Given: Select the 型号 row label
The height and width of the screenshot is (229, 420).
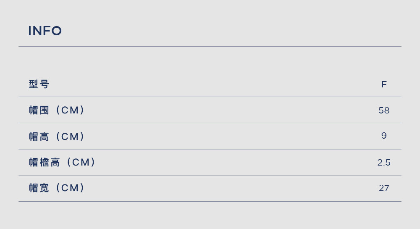Looking at the screenshot, I should tap(39, 84).
